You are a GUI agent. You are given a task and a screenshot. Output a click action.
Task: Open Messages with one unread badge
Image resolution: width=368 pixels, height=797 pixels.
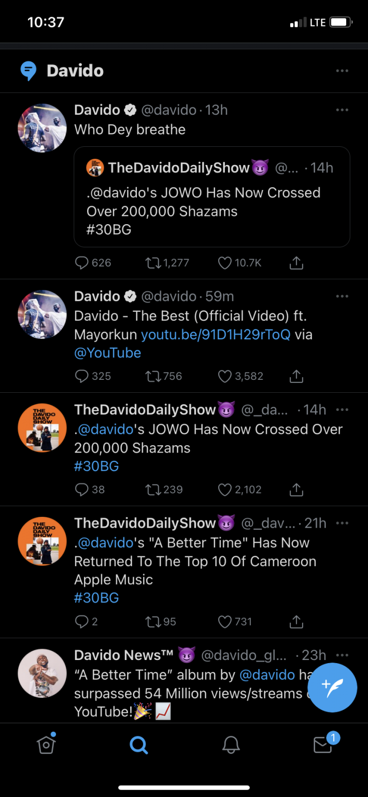[x=323, y=745]
